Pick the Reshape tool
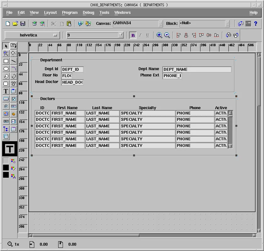This screenshot has width=264, height=251. (13, 53)
